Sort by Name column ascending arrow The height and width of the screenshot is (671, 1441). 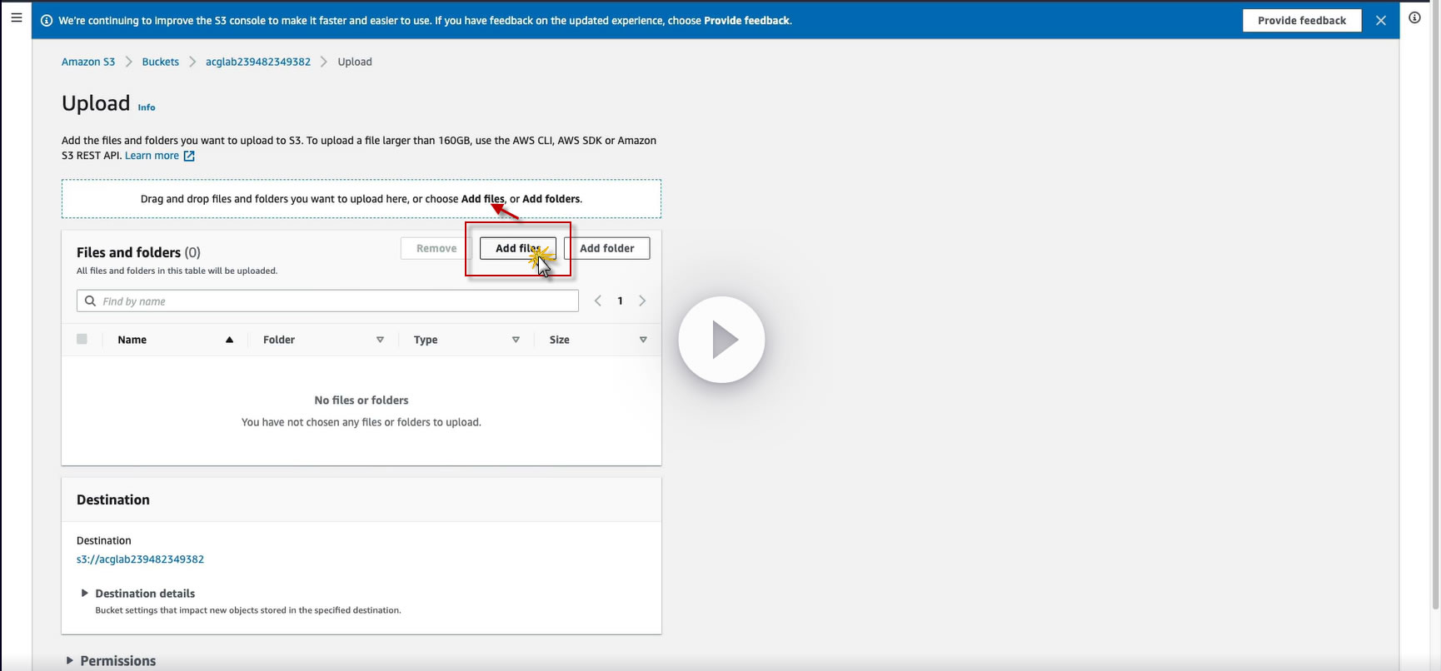pyautogui.click(x=229, y=340)
